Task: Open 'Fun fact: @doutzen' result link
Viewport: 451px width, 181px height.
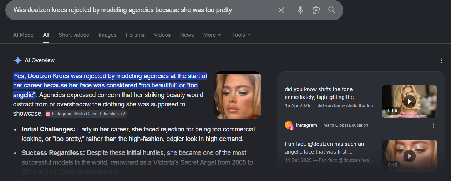Action: tap(324, 148)
